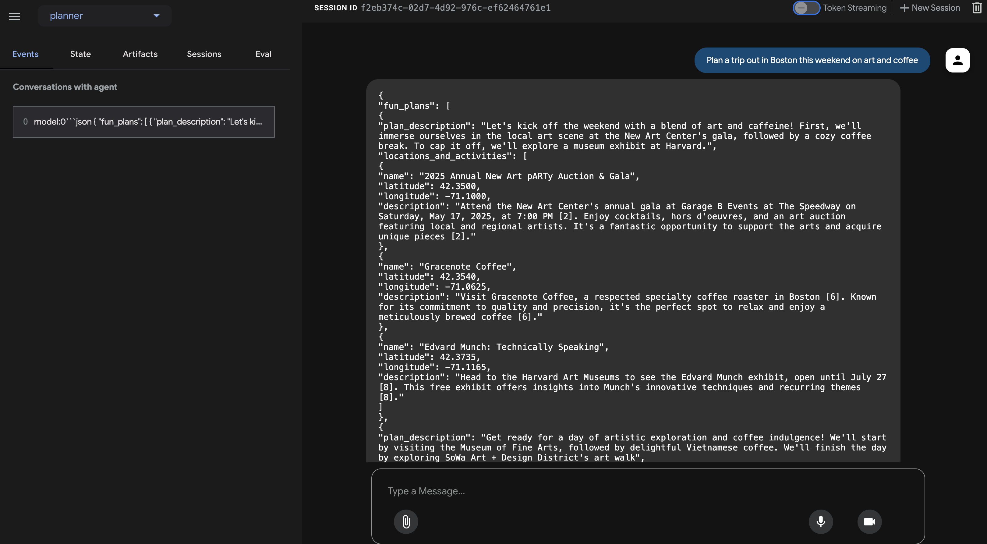987x544 pixels.
Task: Select the Eval tab
Action: (263, 54)
